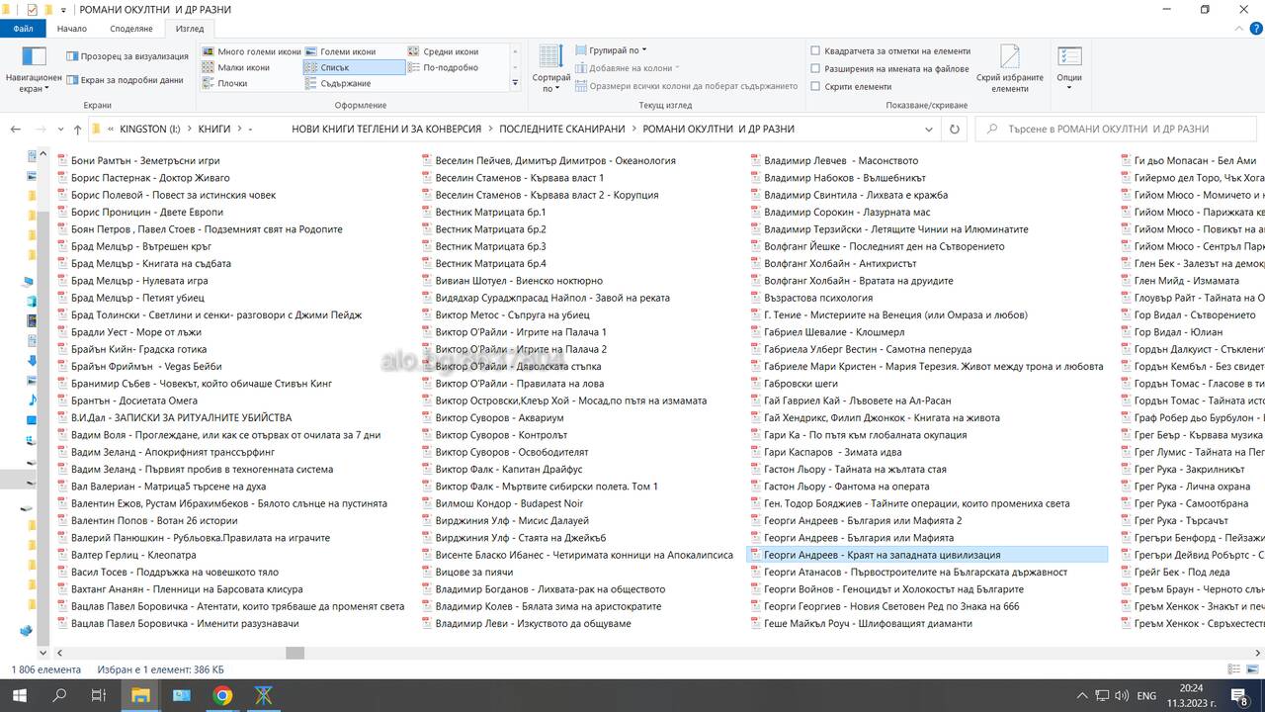Open the Сортирай по sort dropdown
The height and width of the screenshot is (712, 1265).
(x=550, y=69)
